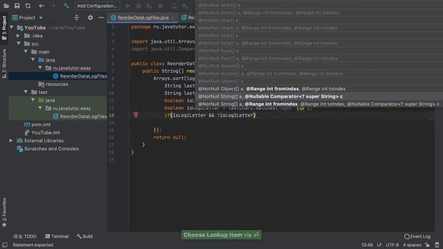Expand the .idea folder
Screen dimensions: 443x249
point(19,35)
